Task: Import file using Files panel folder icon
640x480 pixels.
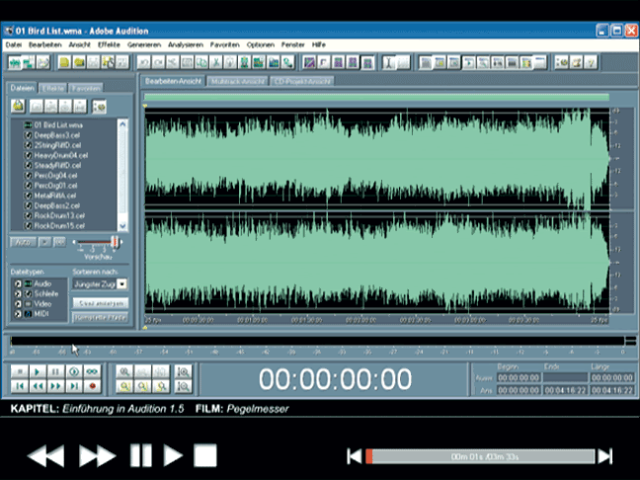Action: (18, 106)
